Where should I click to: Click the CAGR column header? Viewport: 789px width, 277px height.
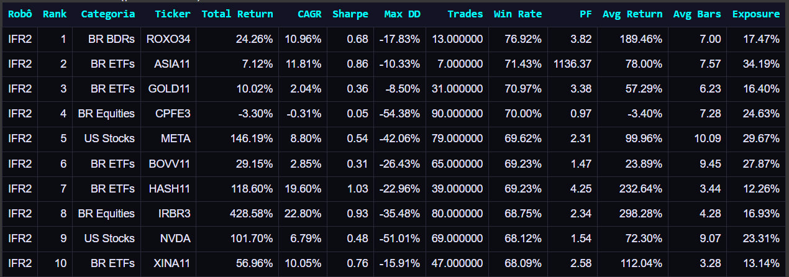pos(309,14)
